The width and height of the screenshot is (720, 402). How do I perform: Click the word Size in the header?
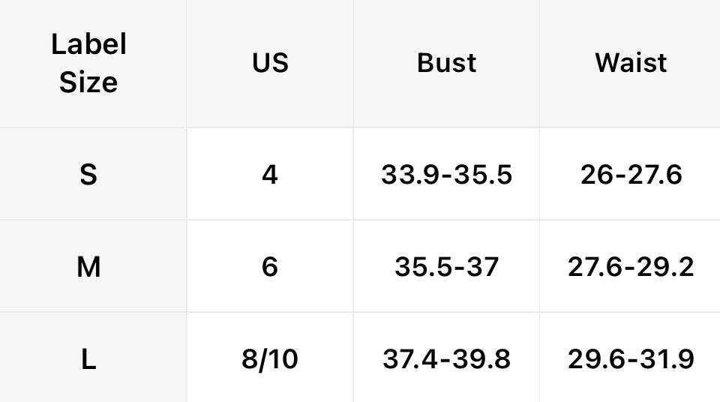(x=88, y=82)
